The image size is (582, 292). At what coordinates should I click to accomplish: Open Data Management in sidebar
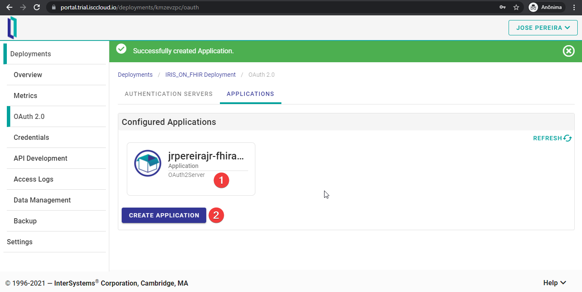click(56, 200)
